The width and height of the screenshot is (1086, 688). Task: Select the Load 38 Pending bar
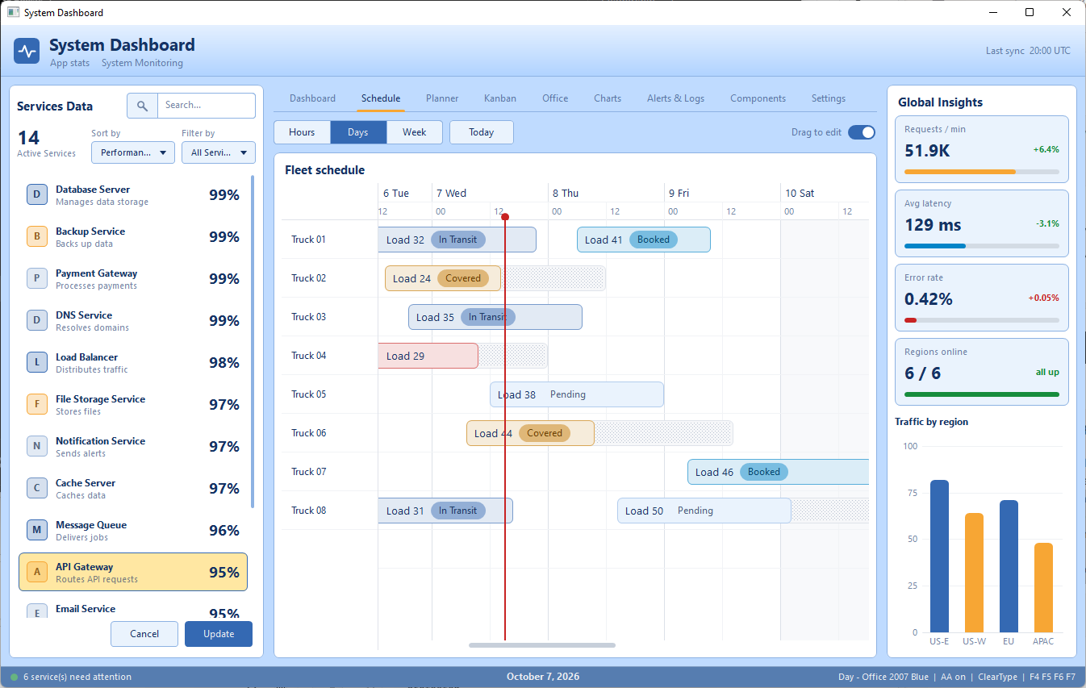coord(577,394)
